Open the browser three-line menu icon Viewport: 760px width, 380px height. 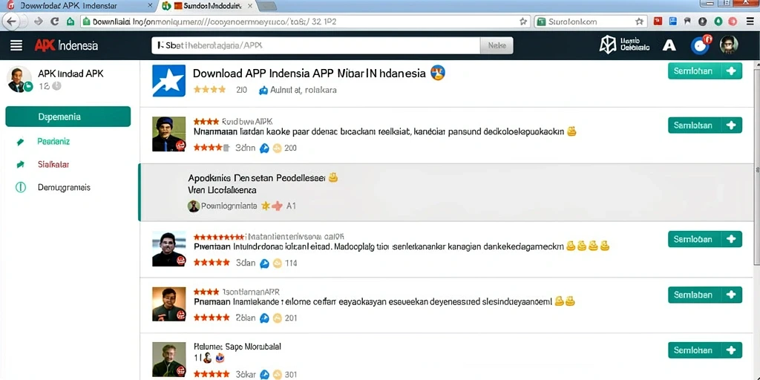750,22
